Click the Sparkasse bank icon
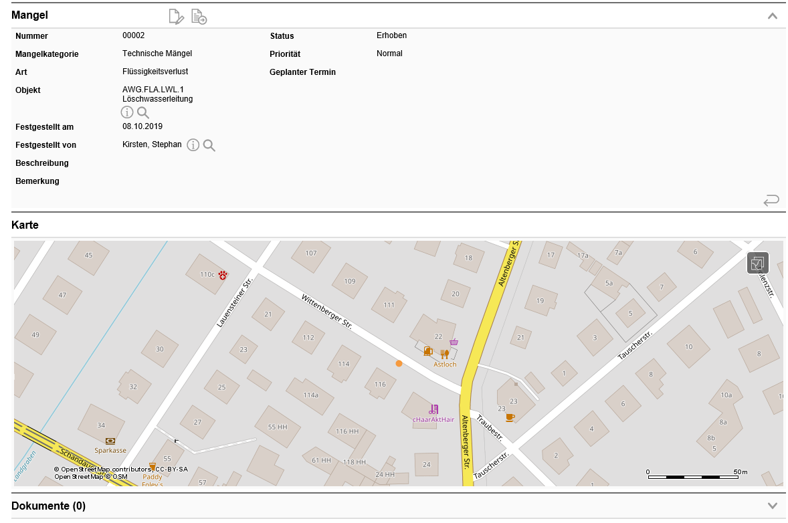This screenshot has width=788, height=523. pos(110,441)
